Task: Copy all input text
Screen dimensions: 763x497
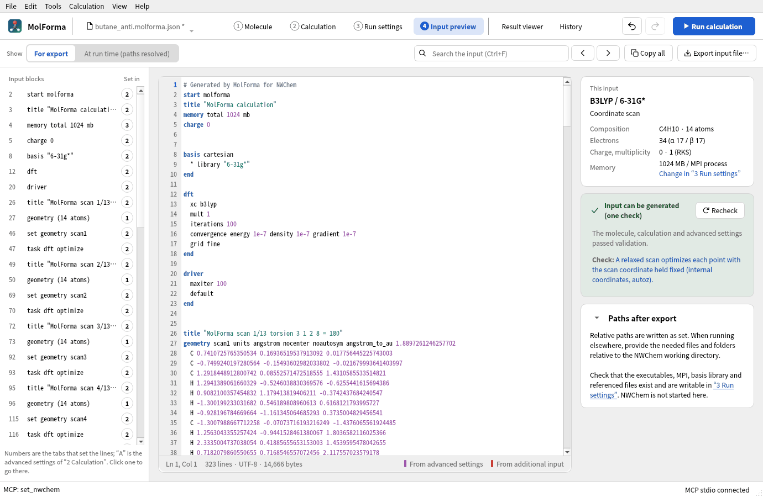Action: tap(648, 53)
